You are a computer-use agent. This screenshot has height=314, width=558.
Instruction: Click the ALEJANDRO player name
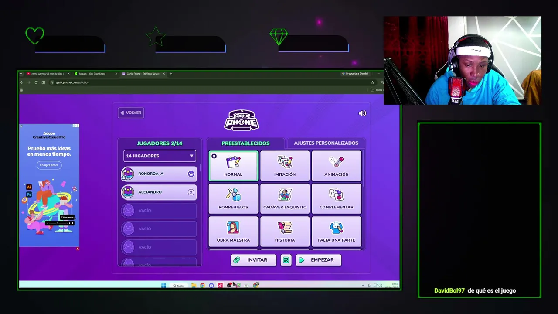[150, 192]
